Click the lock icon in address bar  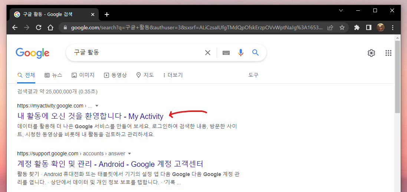tap(65, 27)
